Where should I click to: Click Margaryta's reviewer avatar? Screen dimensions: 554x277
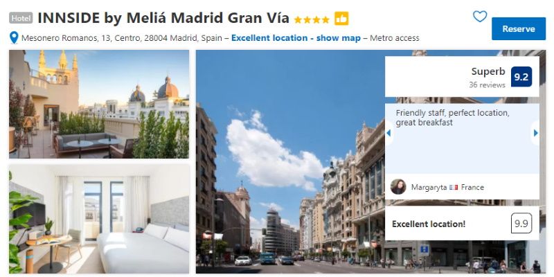pos(398,186)
